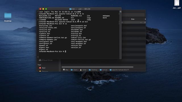This screenshot has height=102, width=182.
Task: Click BUILDING.txt in the Terminal output
Action: point(45,16)
